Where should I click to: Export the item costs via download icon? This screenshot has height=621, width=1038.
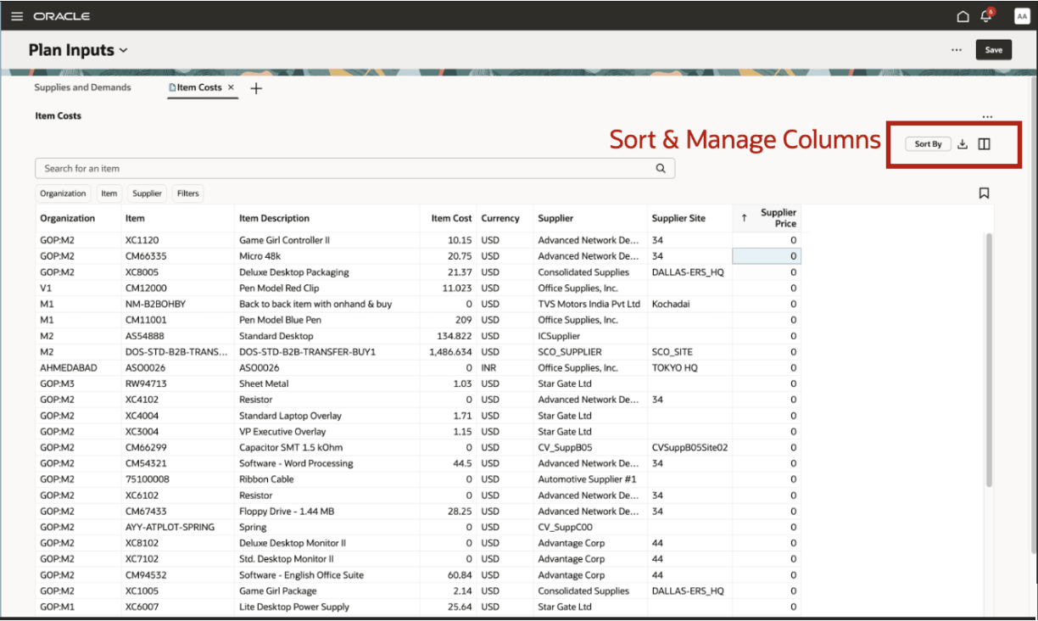point(962,143)
